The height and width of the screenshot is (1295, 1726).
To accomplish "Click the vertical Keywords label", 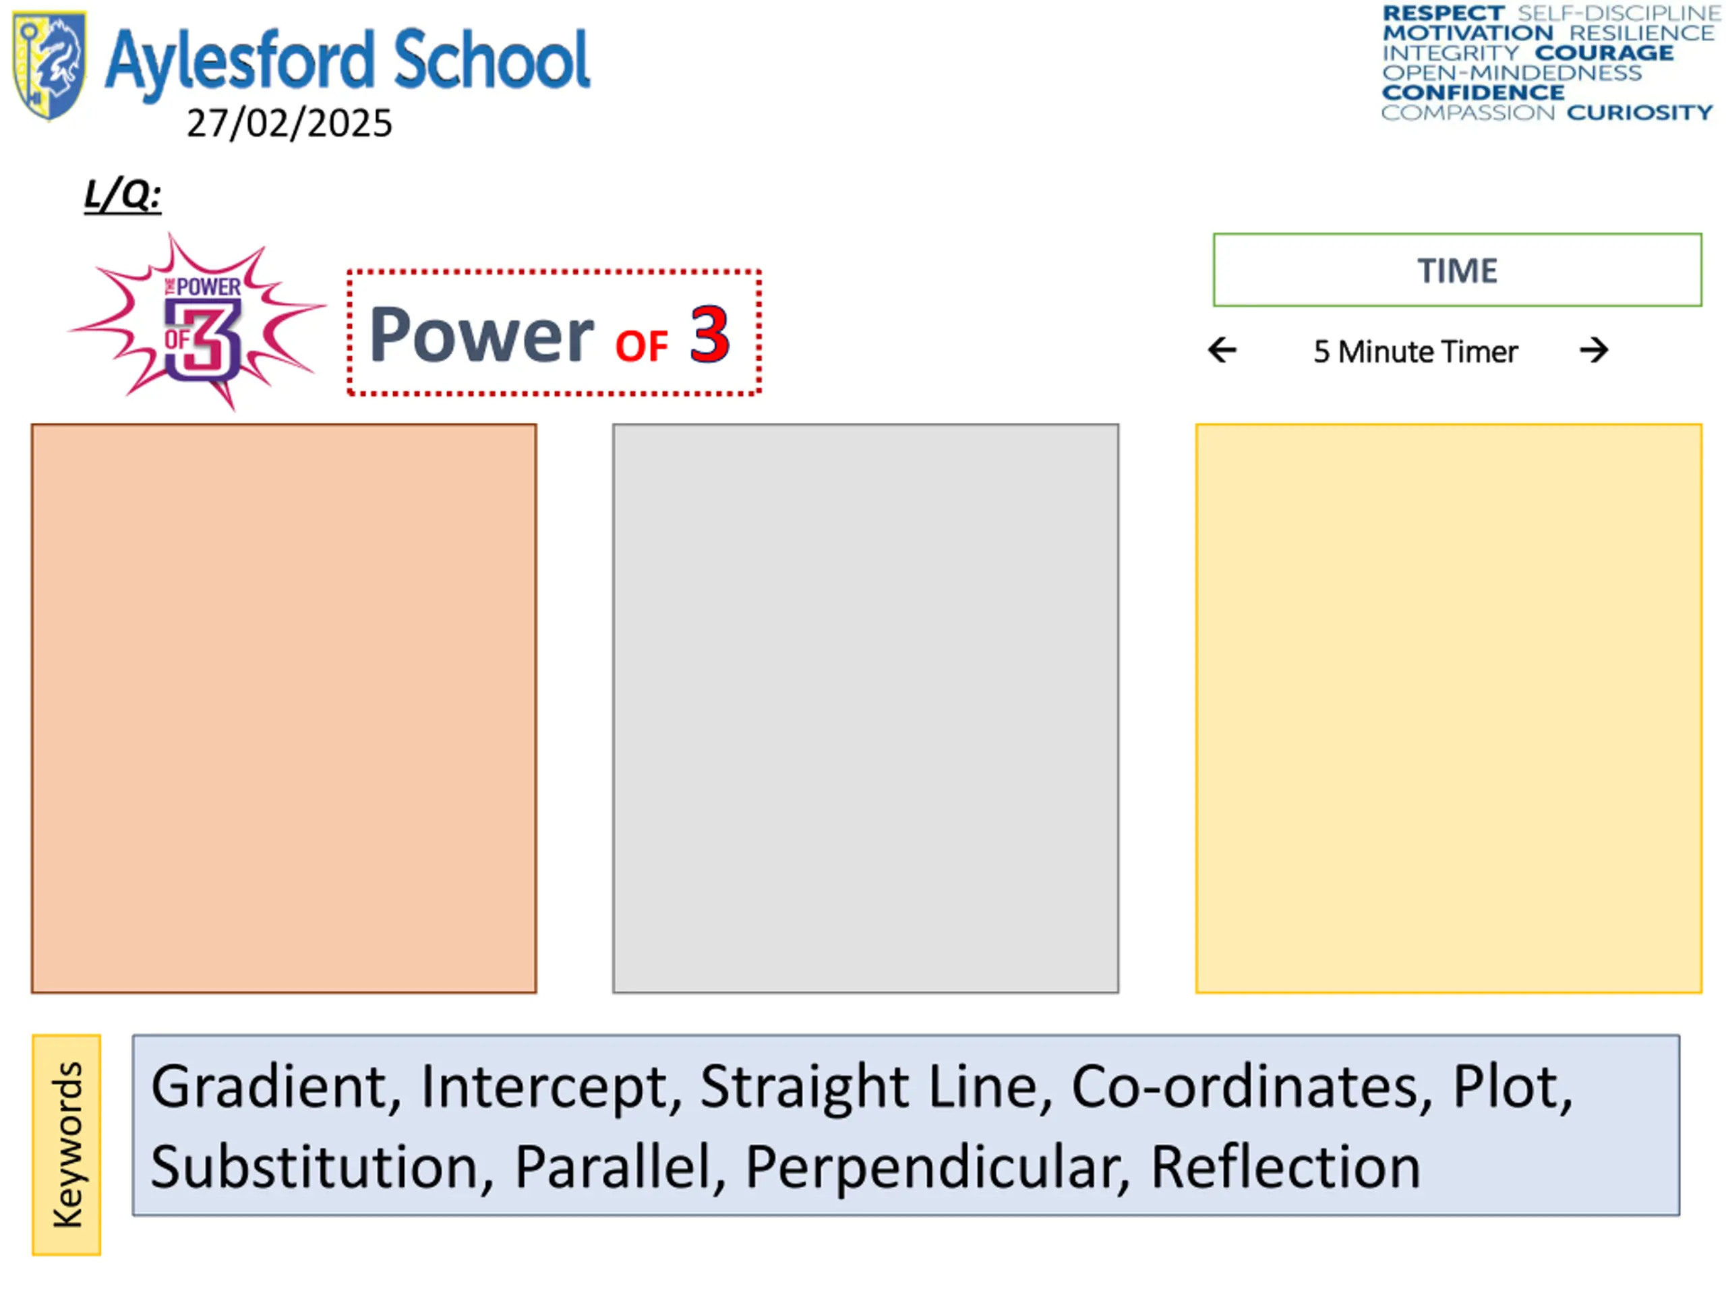I will (x=66, y=1145).
